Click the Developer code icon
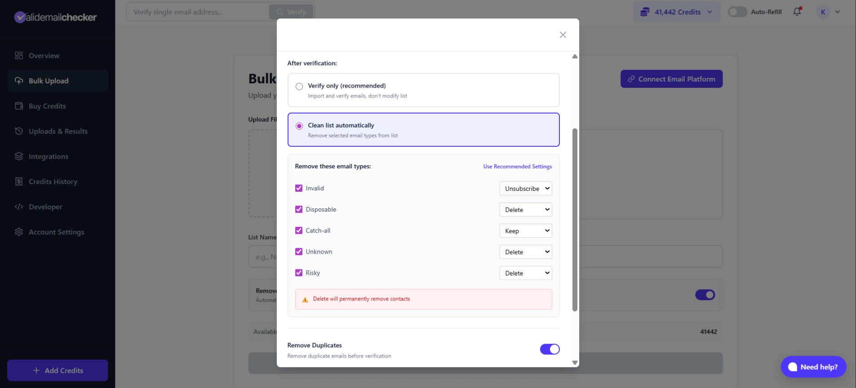Screen dimensions: 856x388 point(19,207)
